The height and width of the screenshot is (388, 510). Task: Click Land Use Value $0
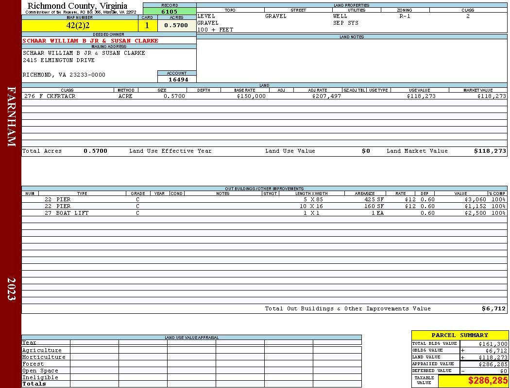(366, 151)
